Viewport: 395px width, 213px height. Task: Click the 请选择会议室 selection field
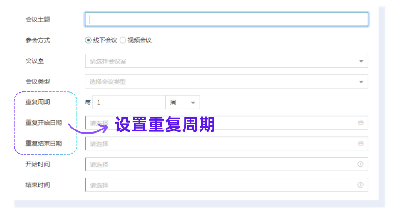pos(226,61)
